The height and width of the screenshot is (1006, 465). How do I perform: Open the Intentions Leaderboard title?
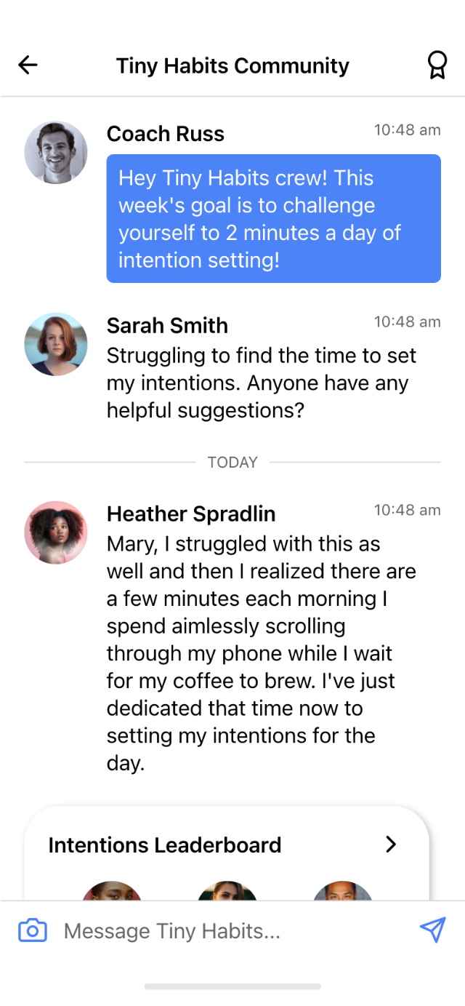(x=165, y=845)
